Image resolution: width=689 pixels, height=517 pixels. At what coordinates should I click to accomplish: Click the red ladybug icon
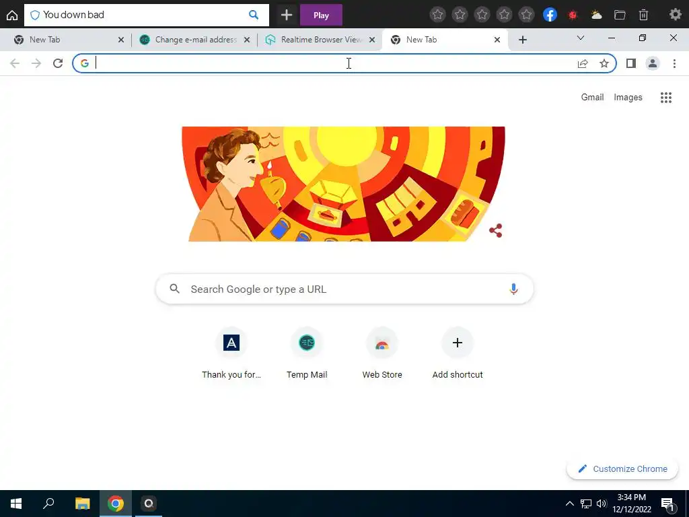[573, 15]
